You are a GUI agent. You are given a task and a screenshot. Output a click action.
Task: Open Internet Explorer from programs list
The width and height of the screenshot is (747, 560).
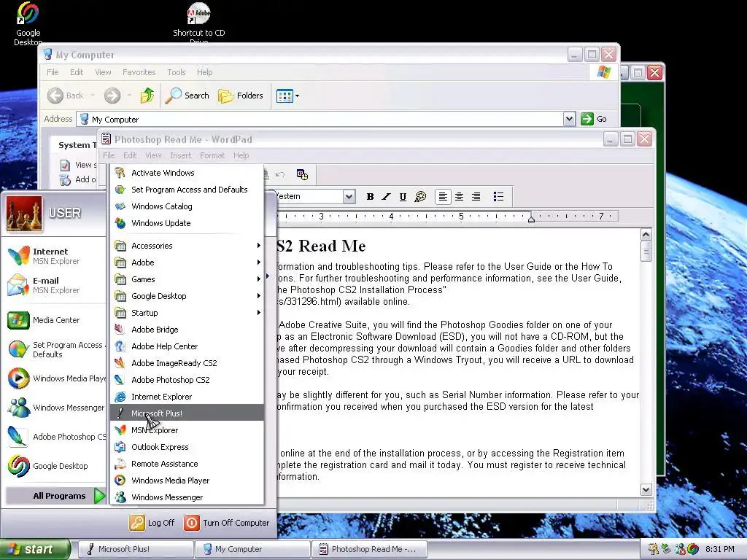187,397
